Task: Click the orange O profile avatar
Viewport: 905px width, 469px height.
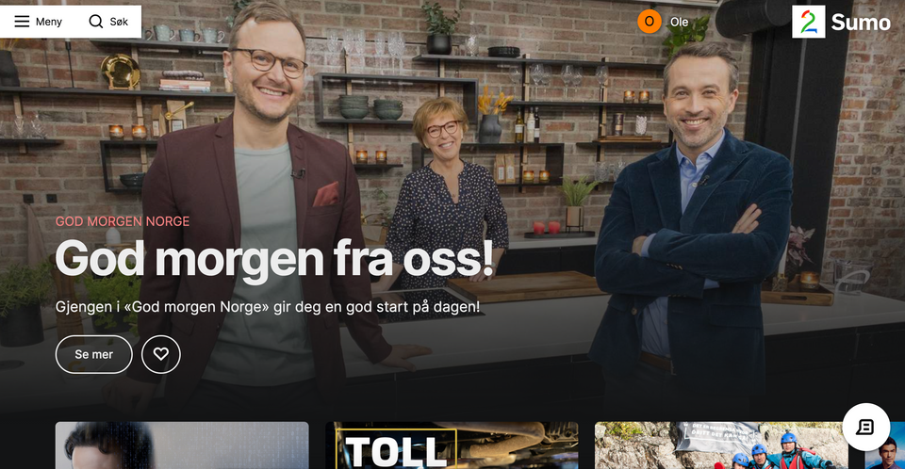Action: point(650,22)
